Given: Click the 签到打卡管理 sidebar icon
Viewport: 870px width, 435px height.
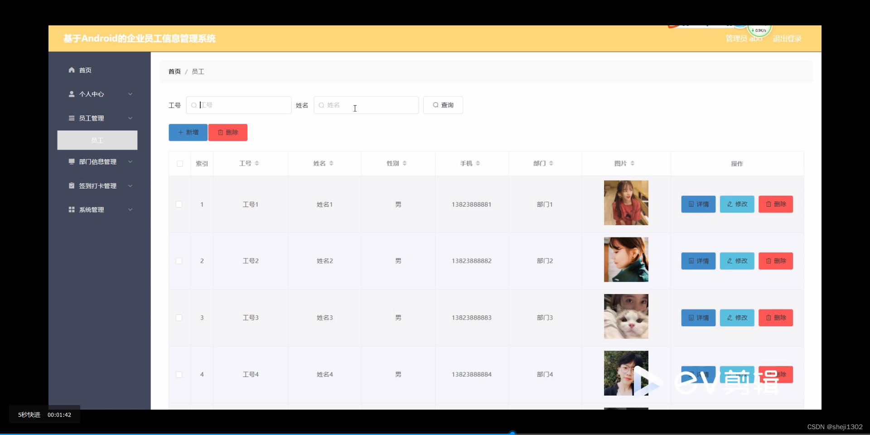Looking at the screenshot, I should click(72, 185).
